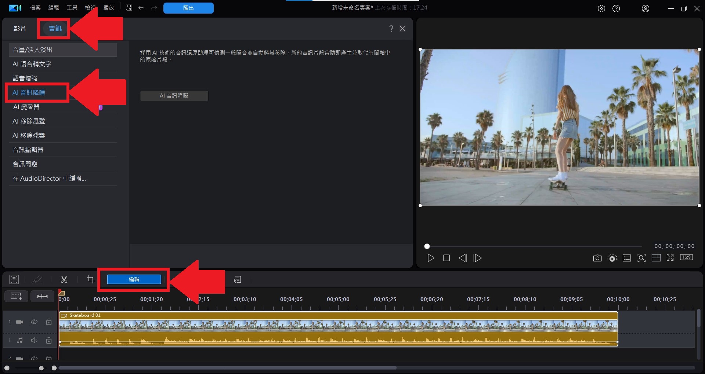This screenshot has height=374, width=705.
Task: Mute audio track 1 speaker
Action: 34,341
